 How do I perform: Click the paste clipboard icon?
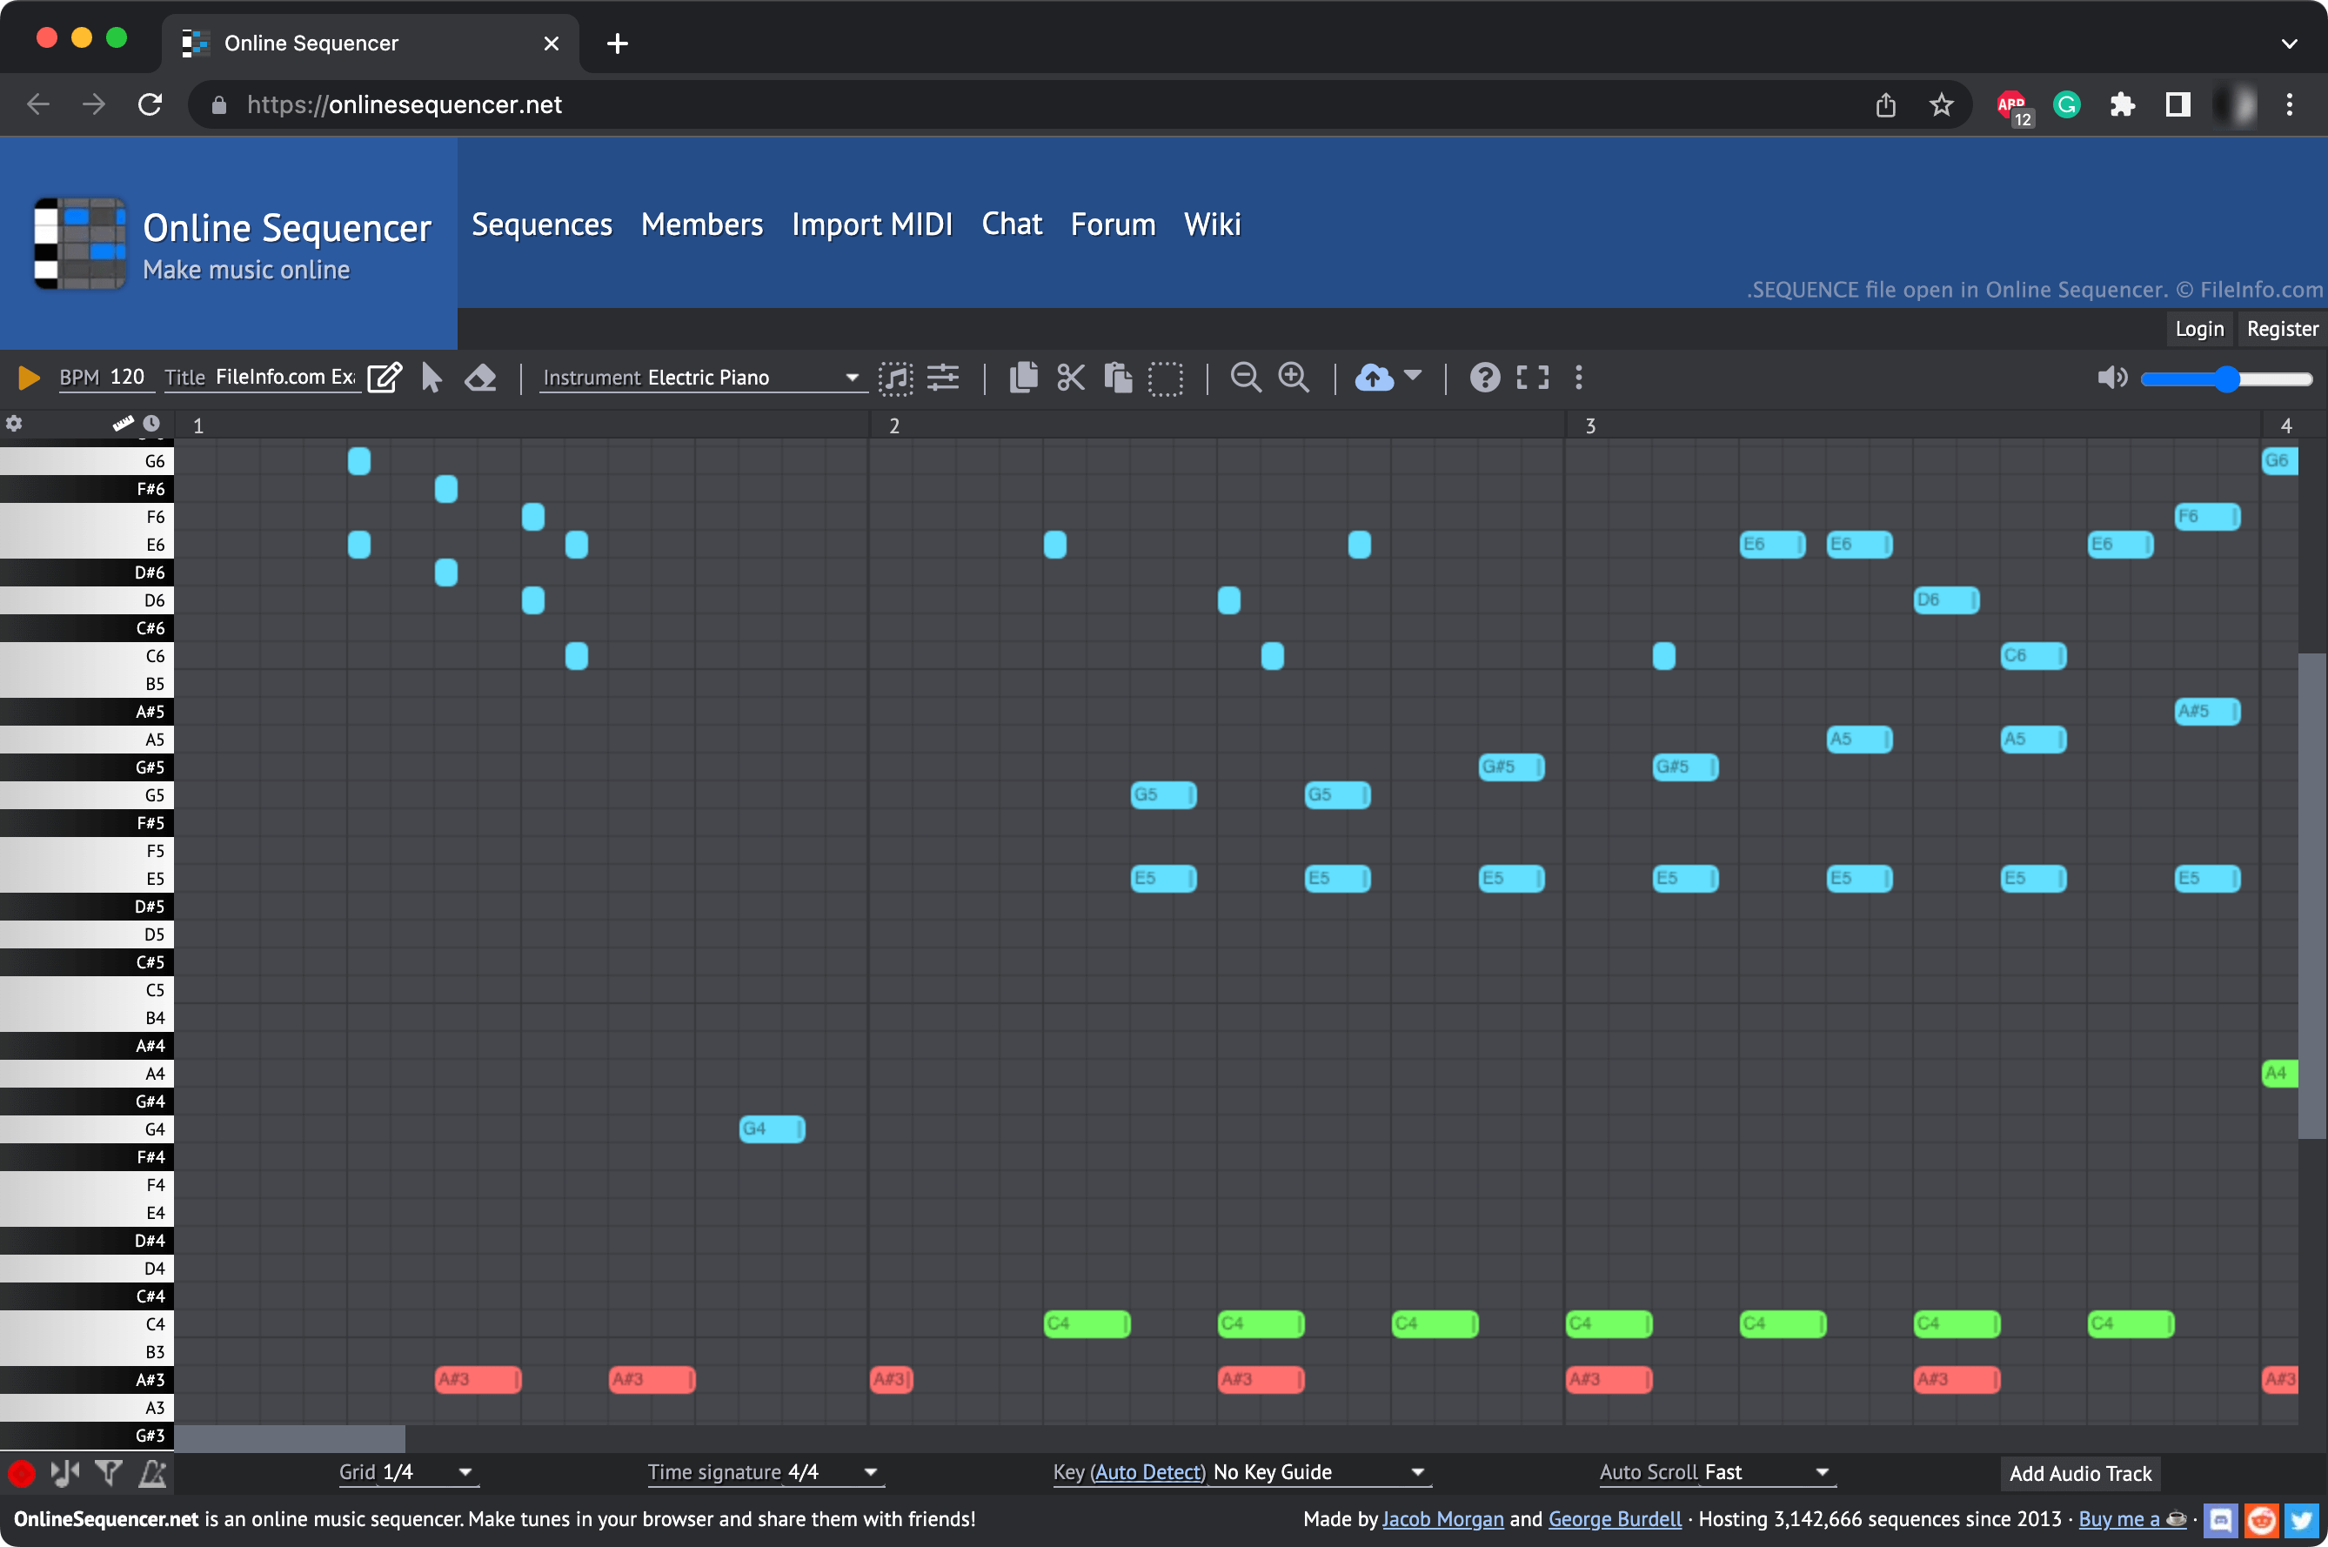tap(1118, 378)
